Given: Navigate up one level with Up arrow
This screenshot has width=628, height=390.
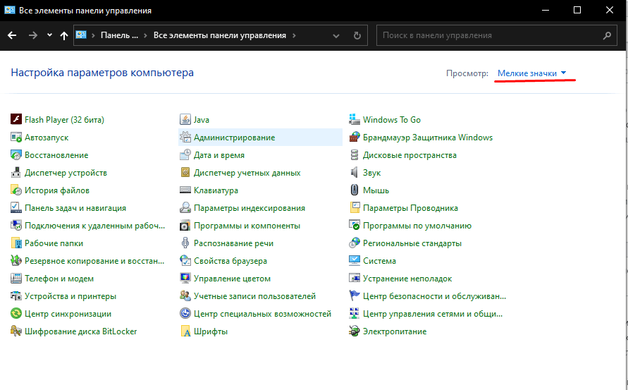Looking at the screenshot, I should pos(64,35).
